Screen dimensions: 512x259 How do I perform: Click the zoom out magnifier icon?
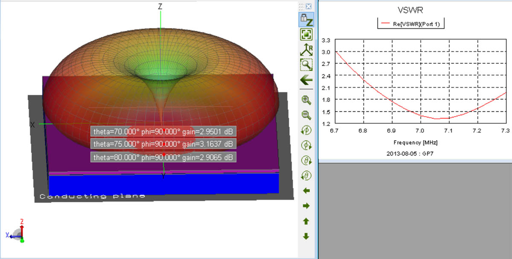pyautogui.click(x=306, y=115)
